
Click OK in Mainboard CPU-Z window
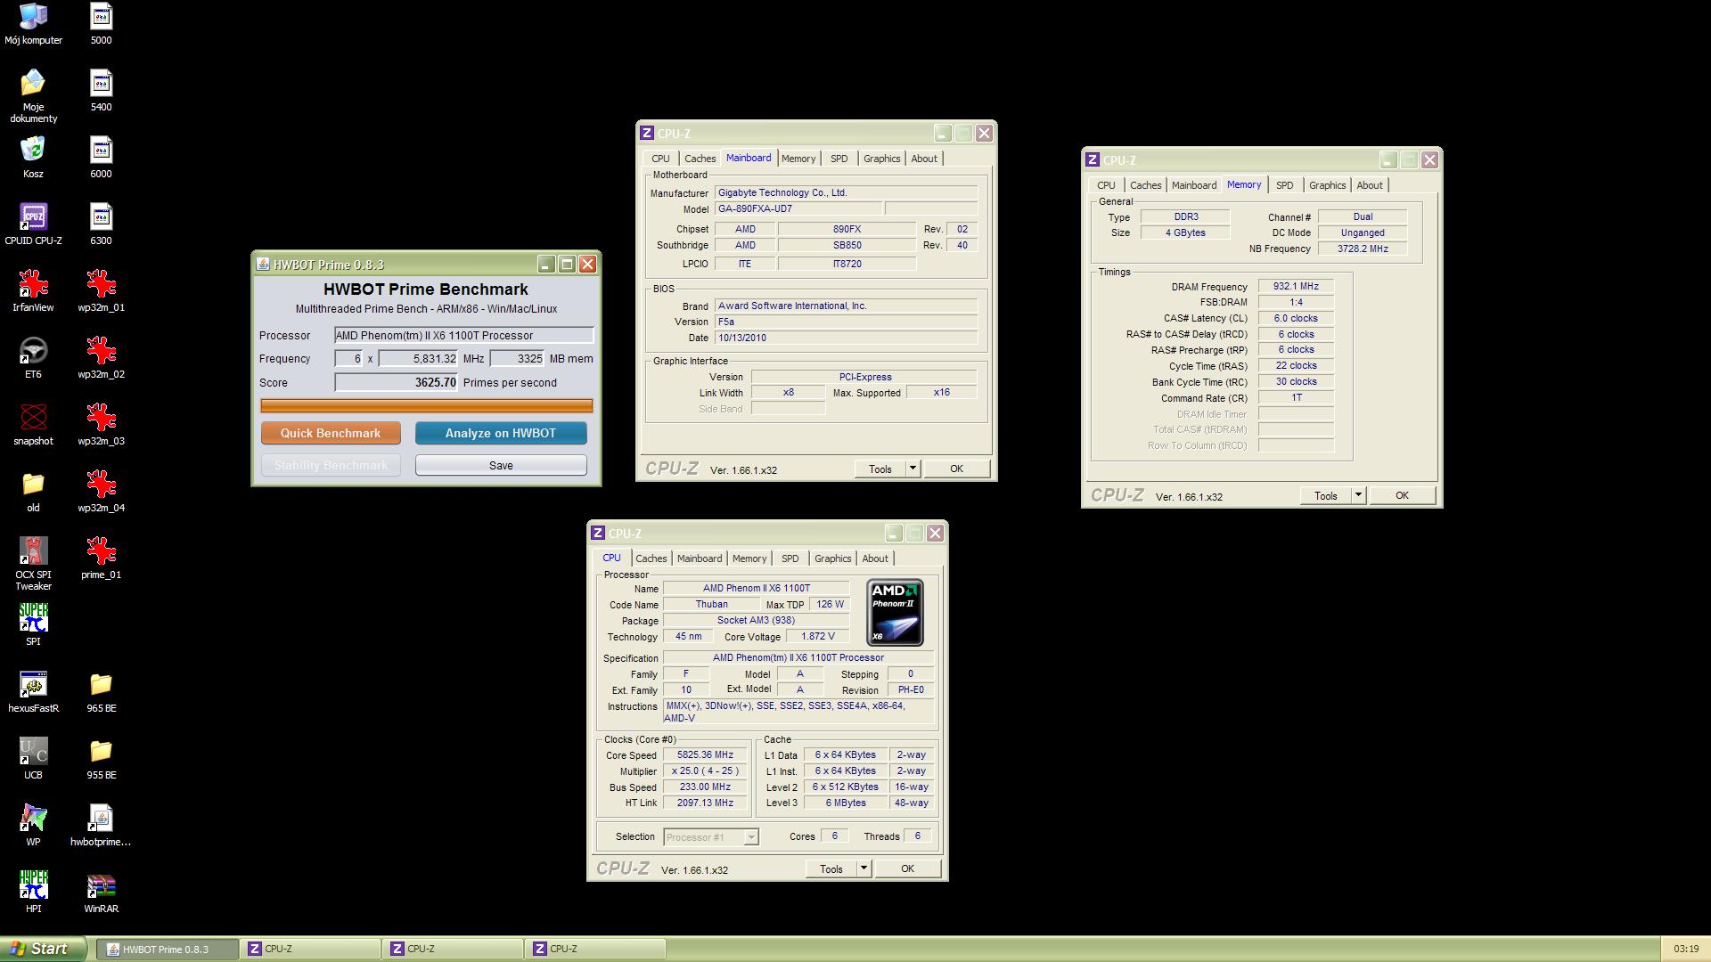pyautogui.click(x=956, y=469)
